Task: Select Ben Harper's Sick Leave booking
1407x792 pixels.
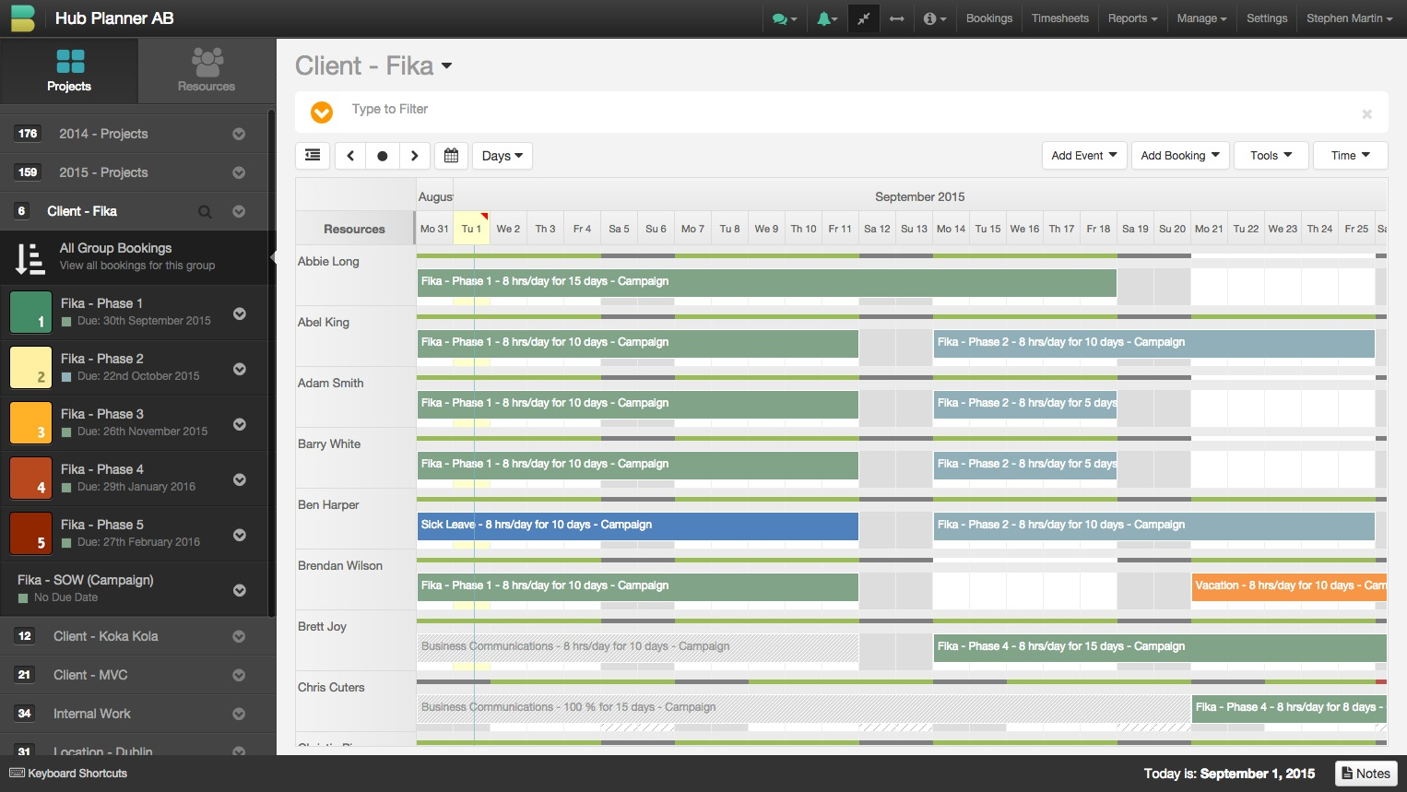Action: click(x=638, y=525)
